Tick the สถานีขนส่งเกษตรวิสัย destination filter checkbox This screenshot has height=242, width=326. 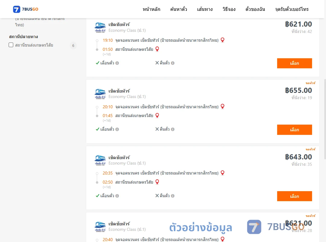click(11, 45)
